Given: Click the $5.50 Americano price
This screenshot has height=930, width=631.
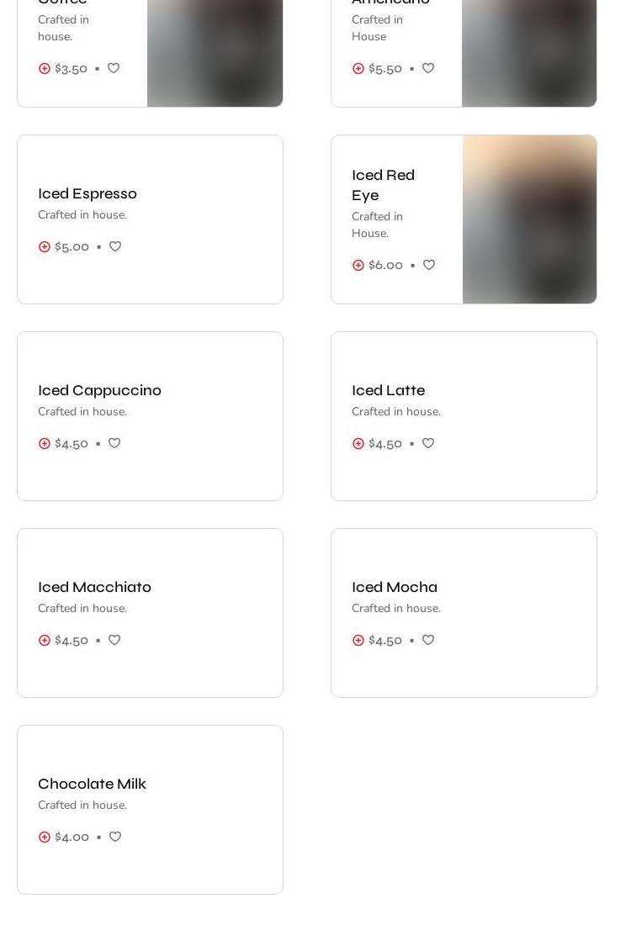Looking at the screenshot, I should (x=385, y=69).
